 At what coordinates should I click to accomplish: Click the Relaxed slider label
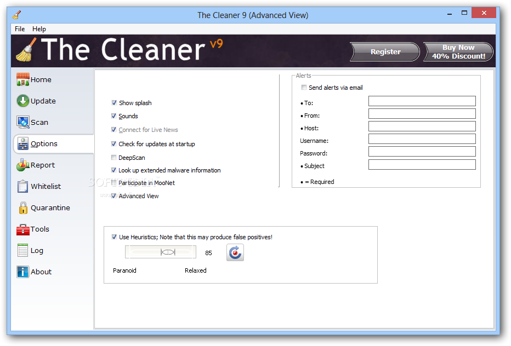196,270
